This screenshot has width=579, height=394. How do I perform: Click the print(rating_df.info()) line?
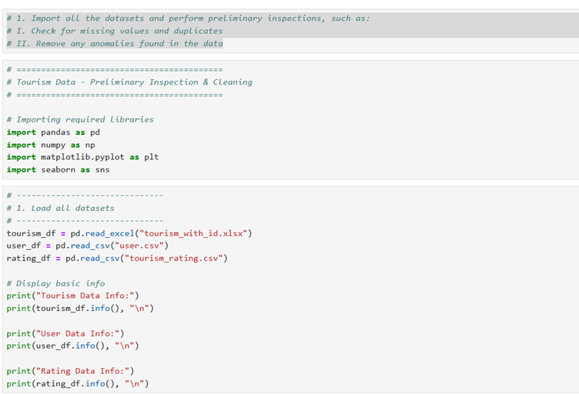(x=78, y=383)
